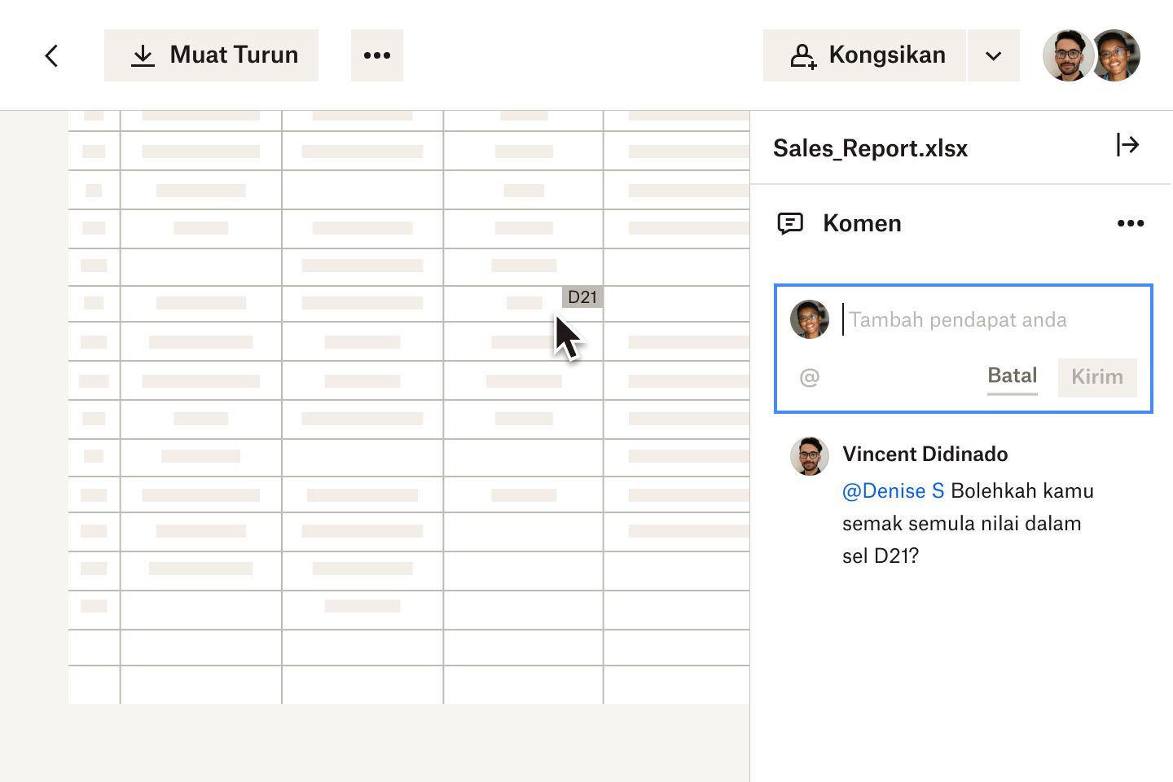Click Vincent Didinado's profile avatar
Image resolution: width=1173 pixels, height=782 pixels.
[809, 456]
